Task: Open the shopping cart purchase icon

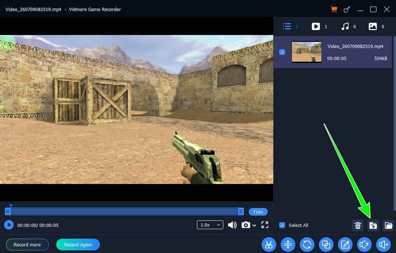Action: 334,9
